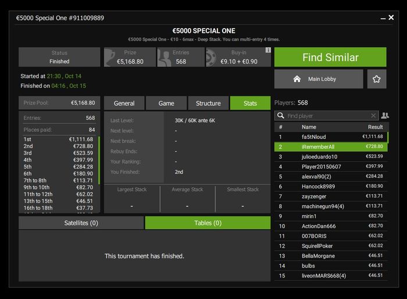Click into the Find player search field

click(x=327, y=116)
